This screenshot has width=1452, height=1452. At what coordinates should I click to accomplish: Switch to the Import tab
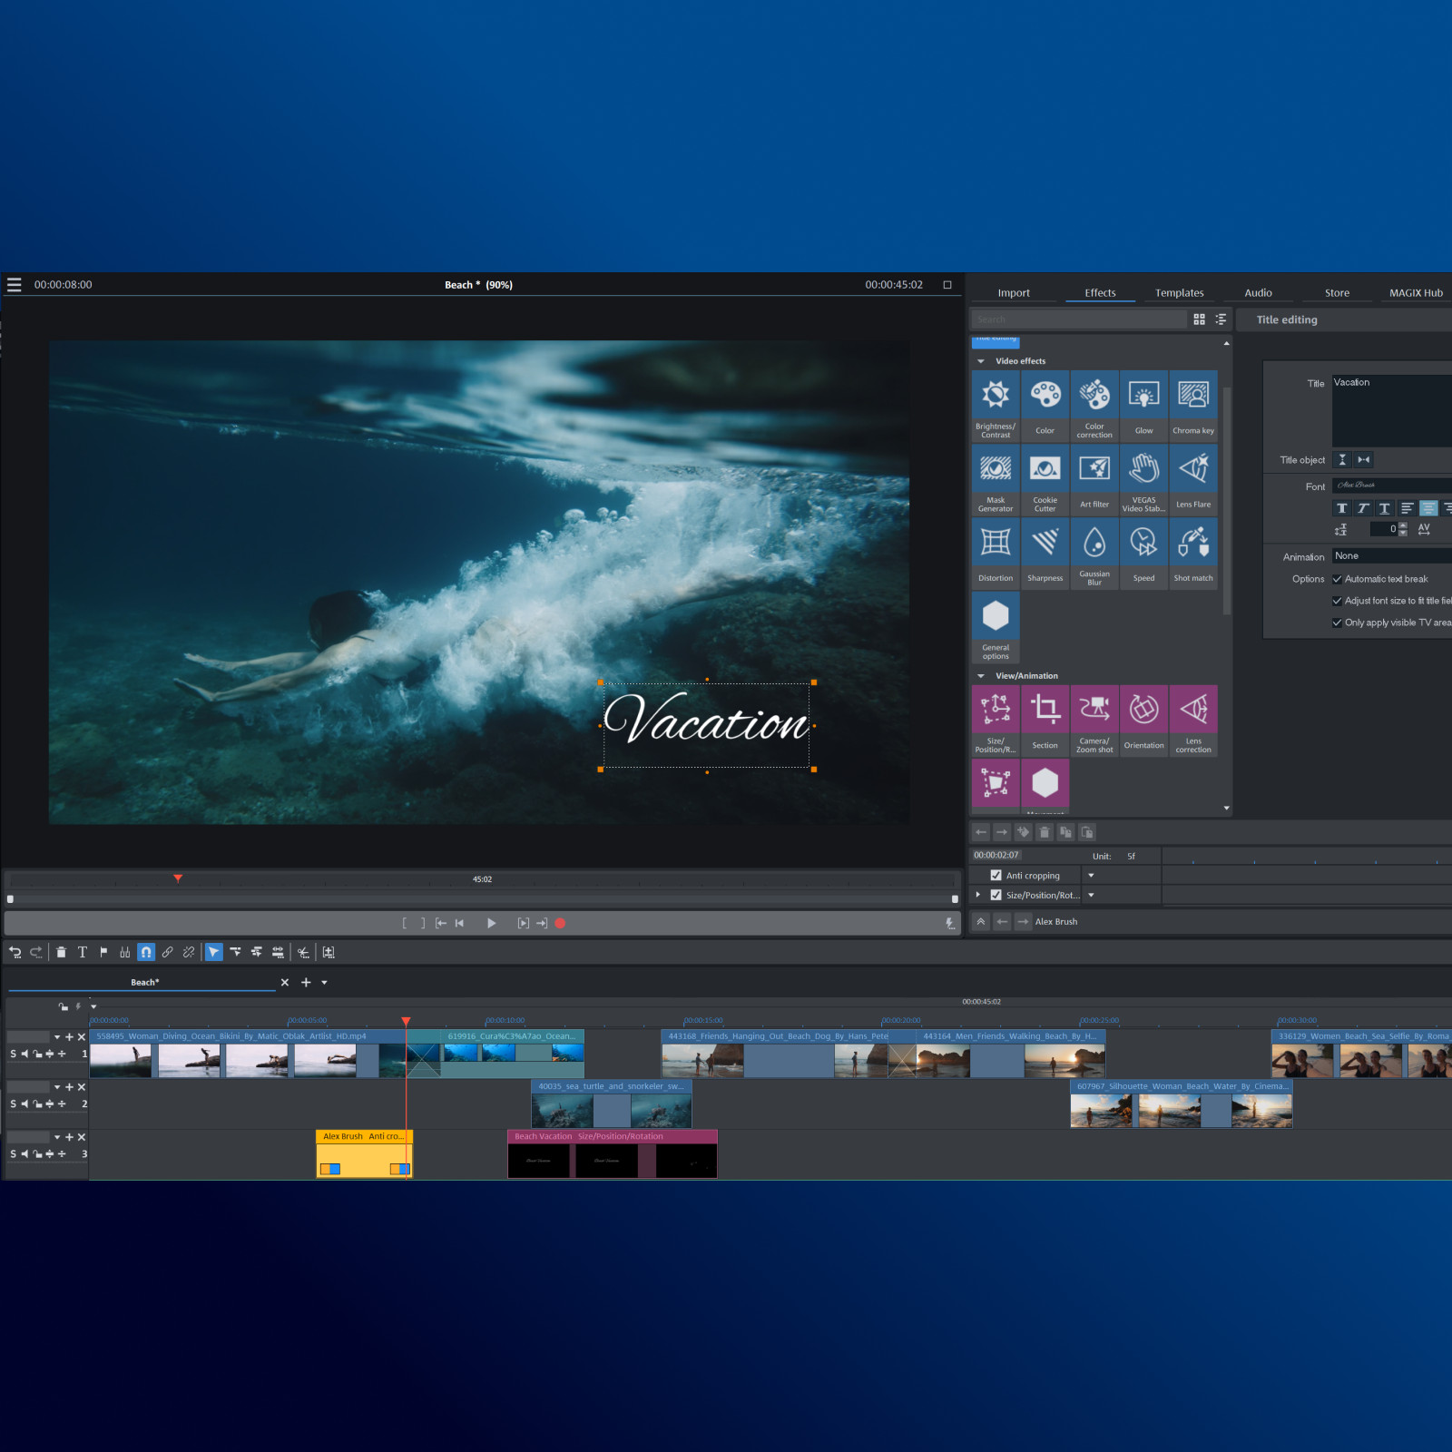tap(1014, 293)
